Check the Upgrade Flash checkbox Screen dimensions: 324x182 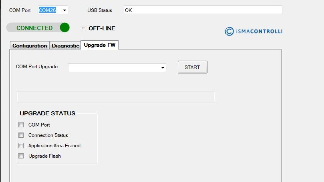point(21,156)
